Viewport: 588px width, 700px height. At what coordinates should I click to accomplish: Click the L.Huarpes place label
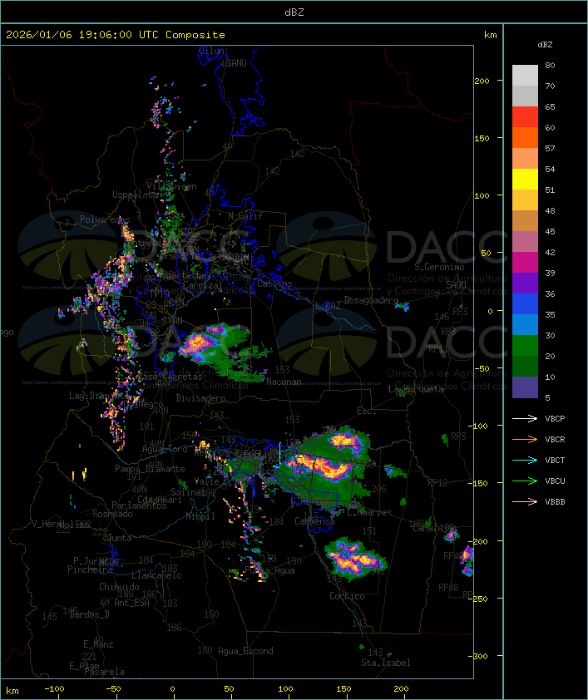[x=369, y=512]
